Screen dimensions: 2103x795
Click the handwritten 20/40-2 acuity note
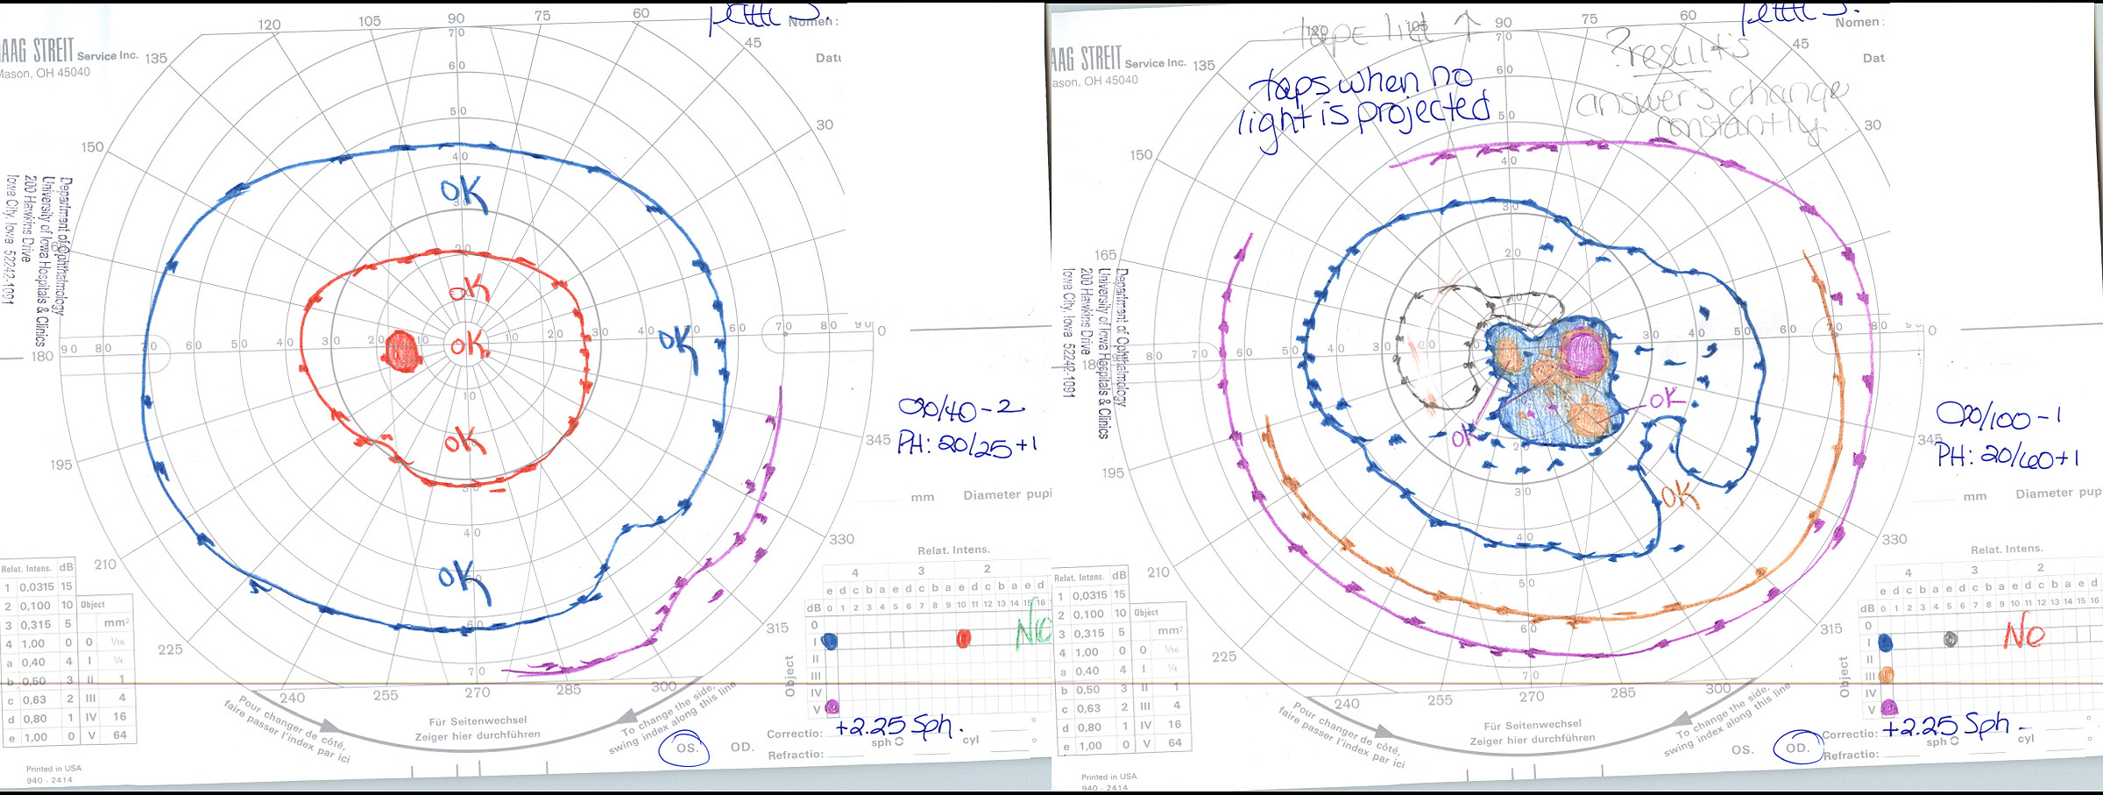pos(960,408)
